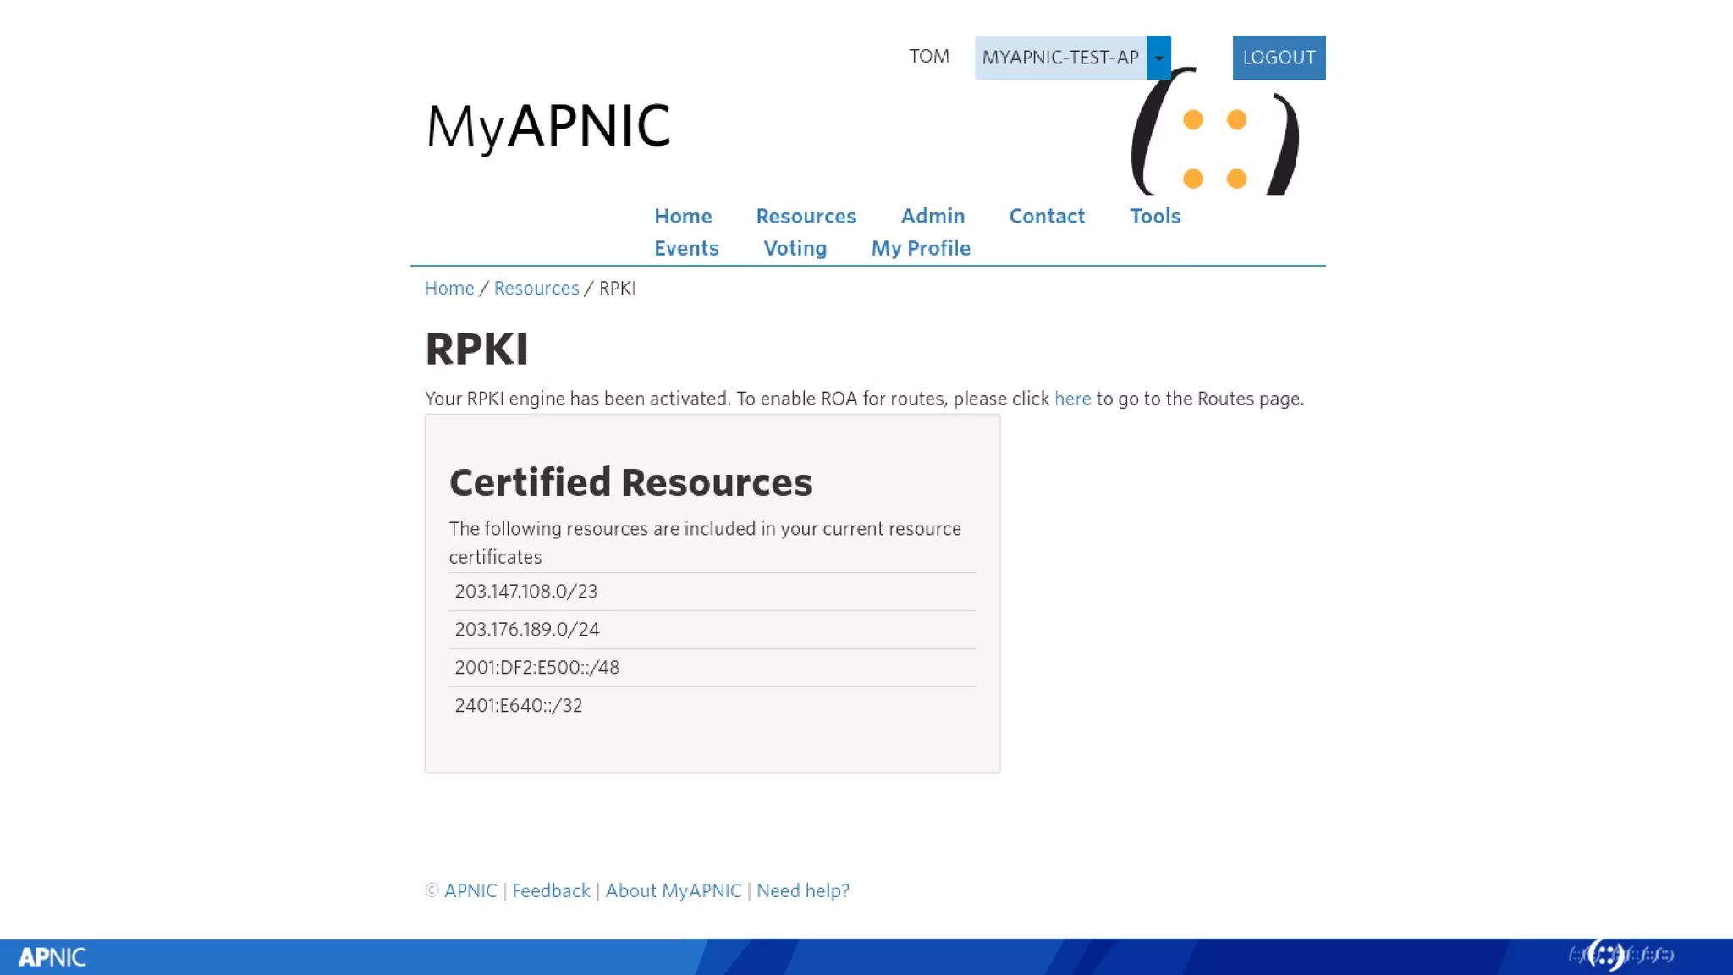Open the Home menu item
Screen dimensions: 1733x975
[x=682, y=216]
